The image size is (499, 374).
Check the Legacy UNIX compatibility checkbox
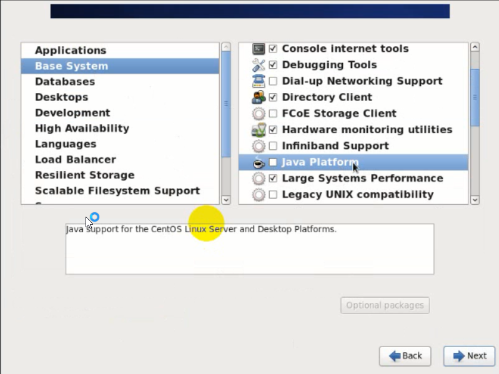(x=273, y=195)
